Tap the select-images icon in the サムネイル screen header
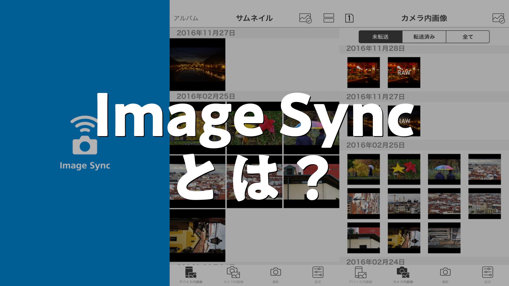Viewport: 509px width, 286px height. pos(305,18)
